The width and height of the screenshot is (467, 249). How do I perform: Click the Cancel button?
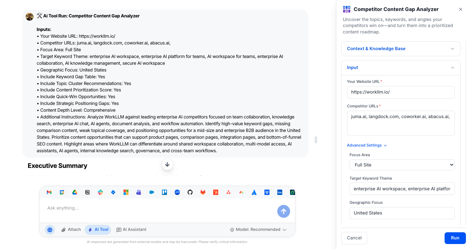pos(354,238)
